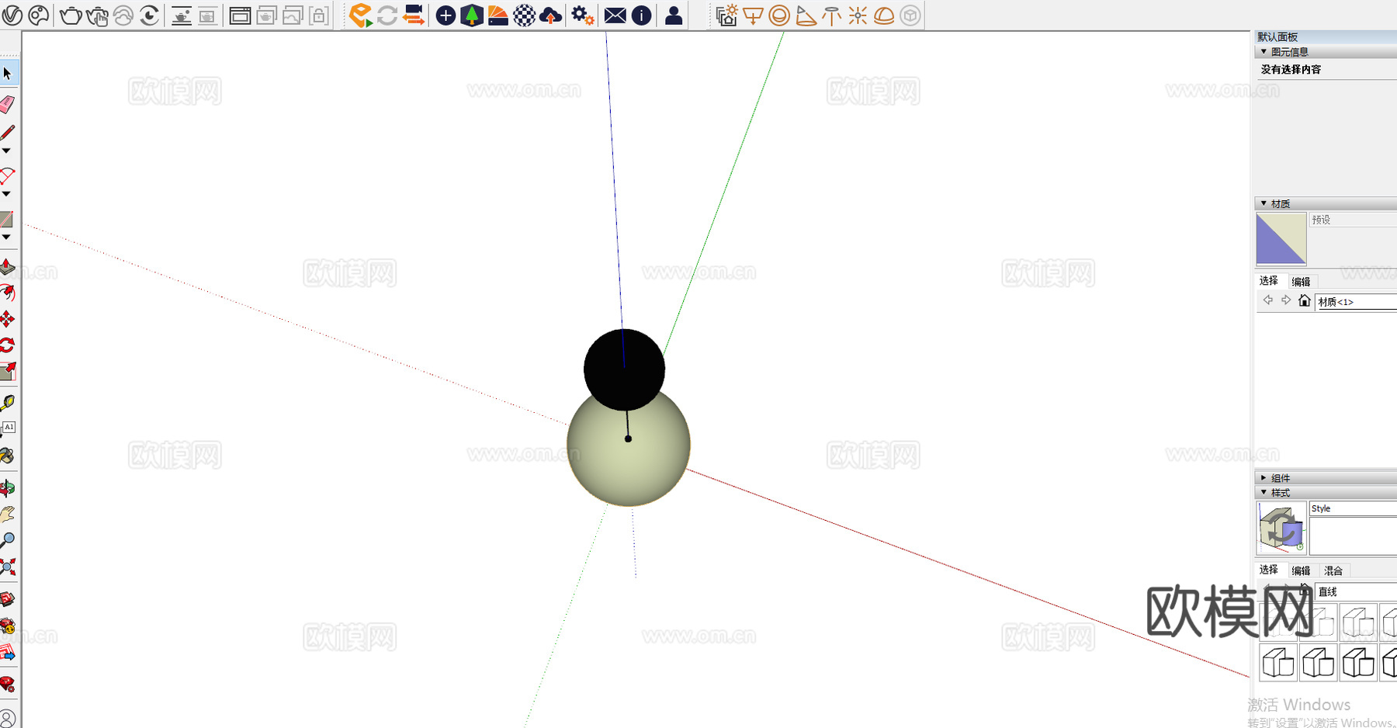This screenshot has width=1397, height=728.
Task: Open the 混合 tab in styles panel
Action: point(1333,570)
